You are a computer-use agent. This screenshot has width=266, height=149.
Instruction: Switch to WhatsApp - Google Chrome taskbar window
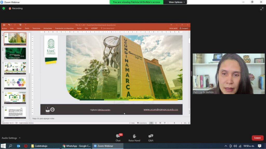(x=77, y=146)
